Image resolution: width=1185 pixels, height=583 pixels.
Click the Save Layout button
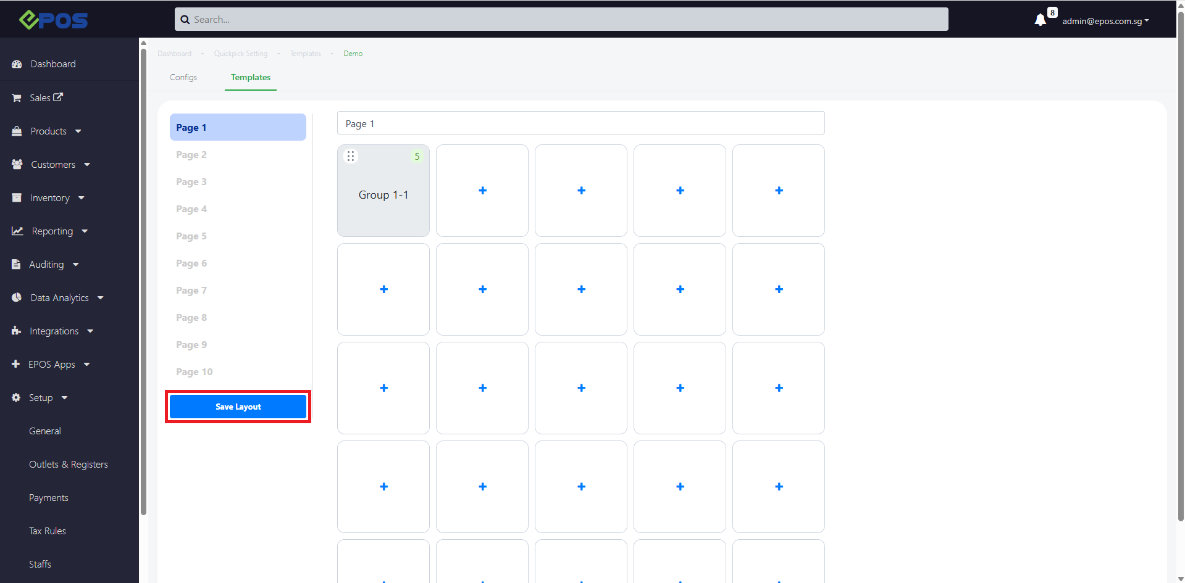pyautogui.click(x=238, y=407)
